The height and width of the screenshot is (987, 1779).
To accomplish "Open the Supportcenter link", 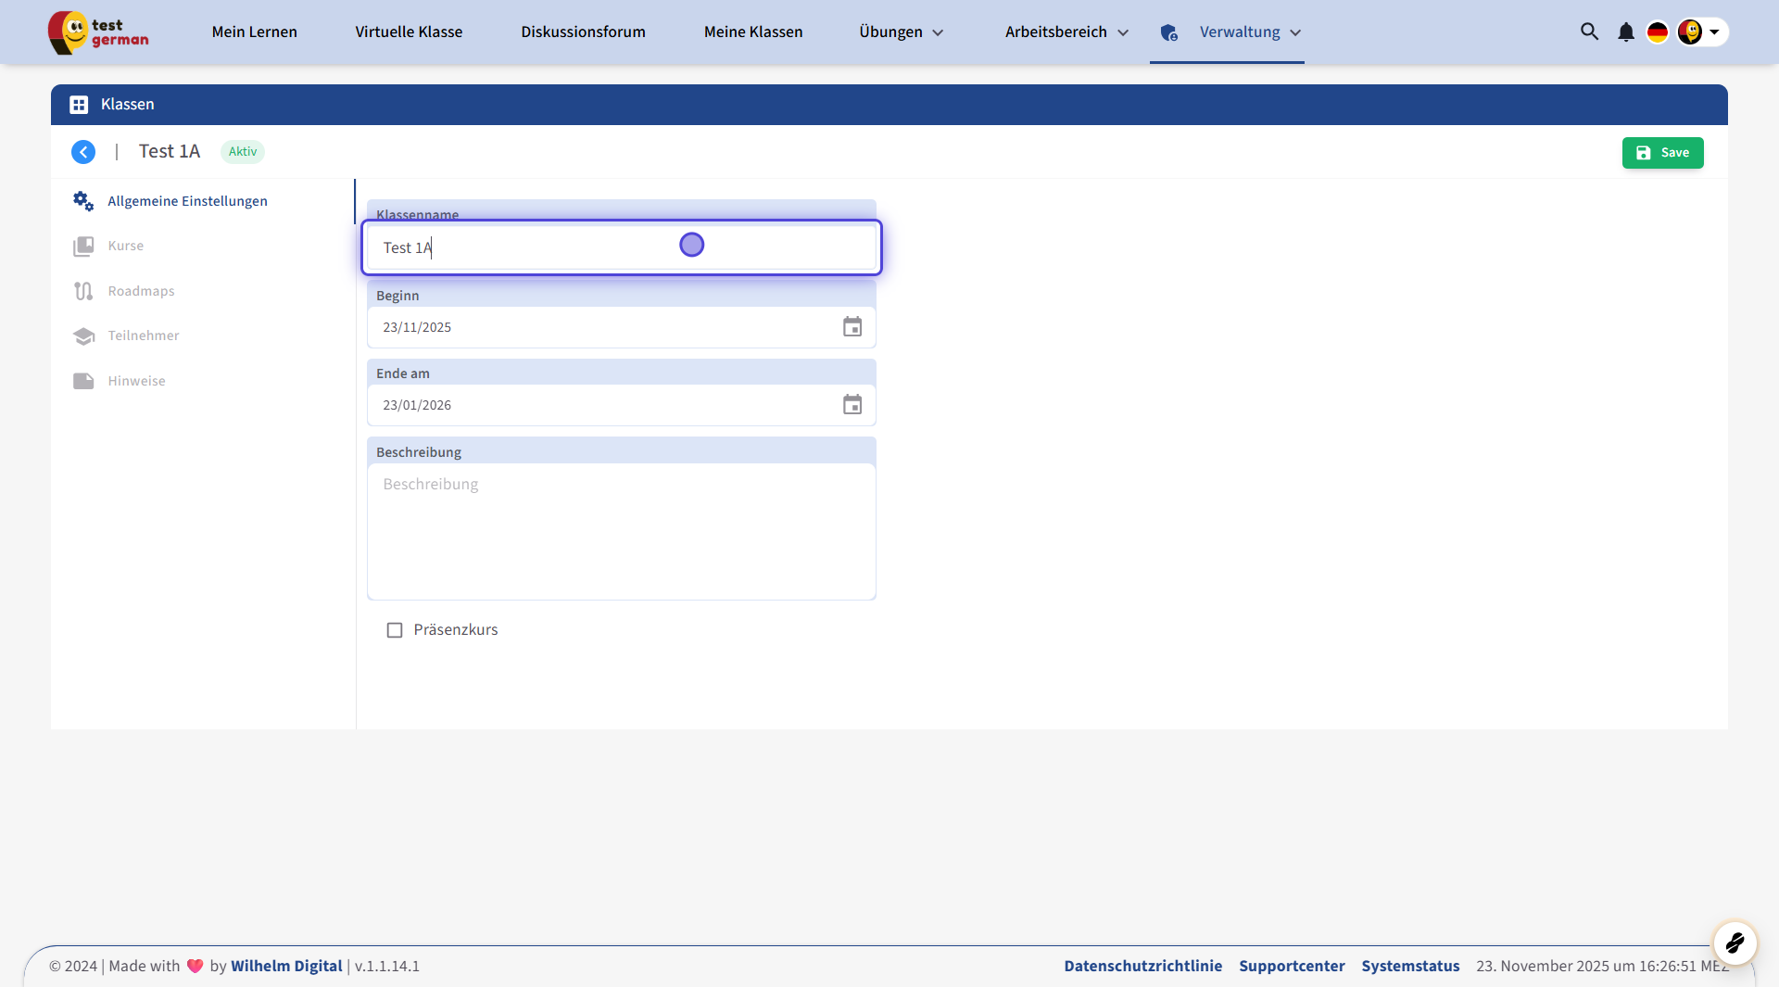I will 1292,966.
